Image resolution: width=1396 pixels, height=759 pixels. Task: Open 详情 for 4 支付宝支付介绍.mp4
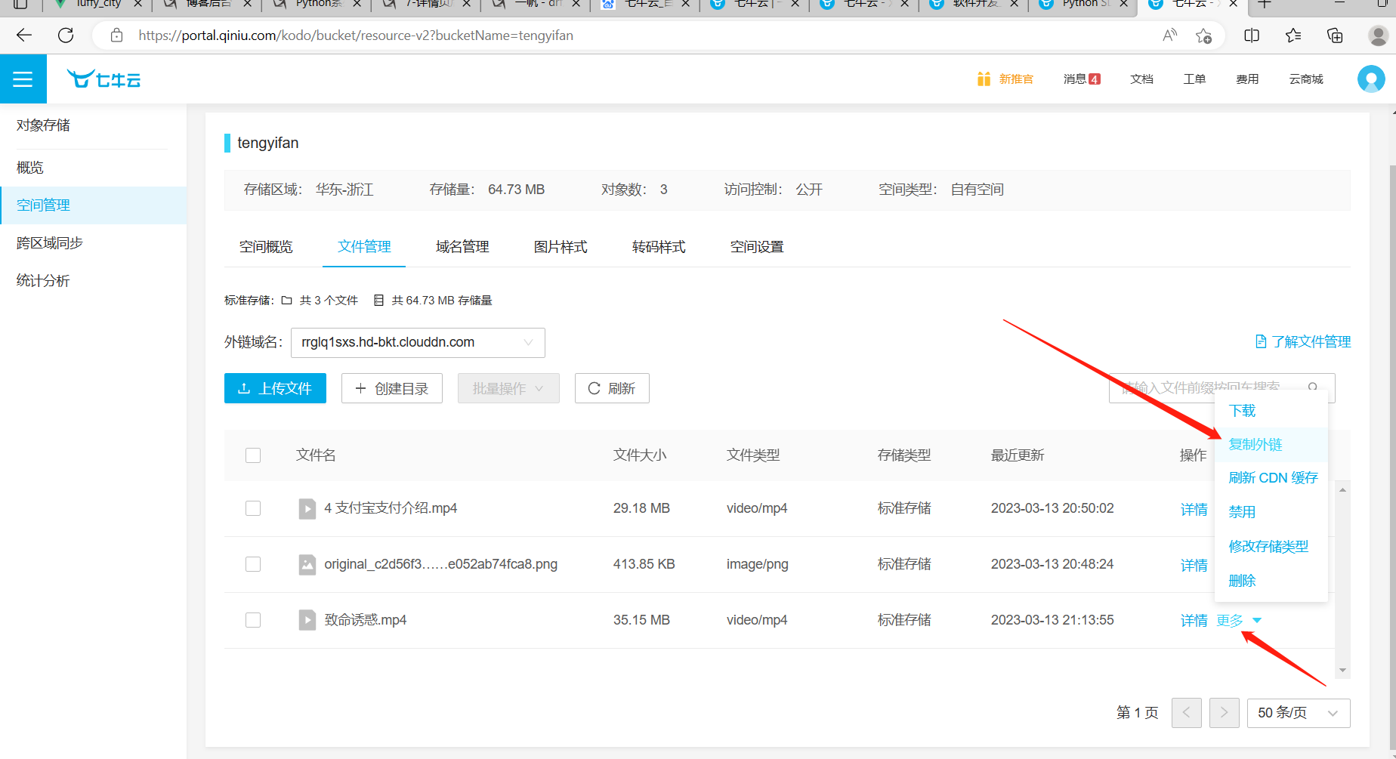click(1194, 510)
